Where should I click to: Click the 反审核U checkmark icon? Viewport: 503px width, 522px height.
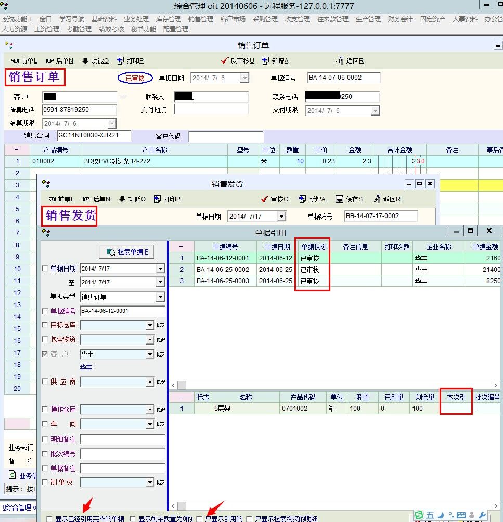(225, 61)
